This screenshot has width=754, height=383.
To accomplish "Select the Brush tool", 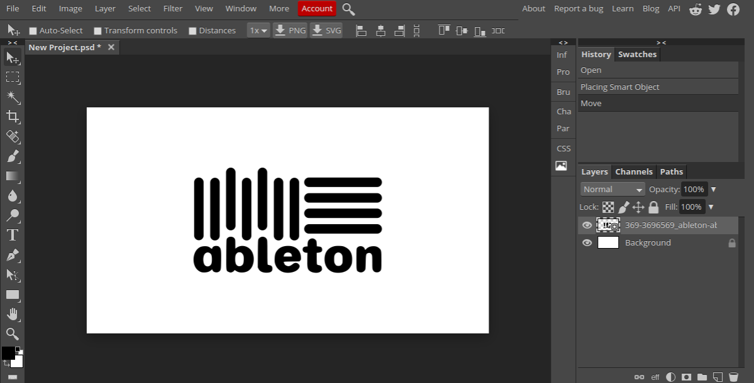I will (13, 156).
